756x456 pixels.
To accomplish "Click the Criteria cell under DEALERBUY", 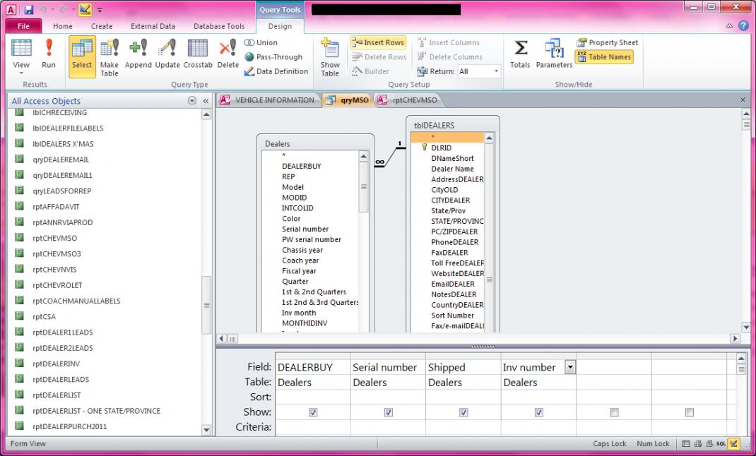I will pyautogui.click(x=313, y=427).
